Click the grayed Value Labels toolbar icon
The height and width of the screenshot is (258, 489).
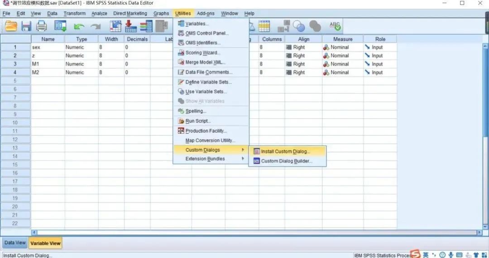coord(284,26)
